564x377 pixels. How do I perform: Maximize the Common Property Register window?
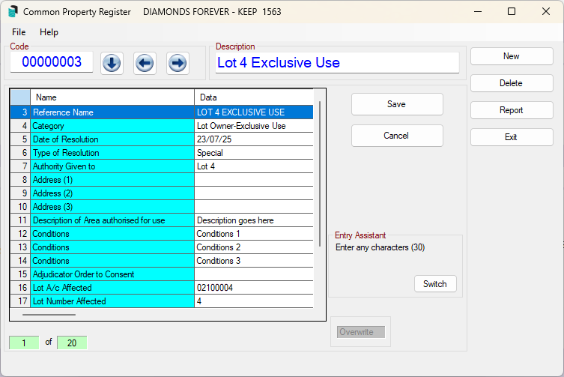click(x=512, y=11)
